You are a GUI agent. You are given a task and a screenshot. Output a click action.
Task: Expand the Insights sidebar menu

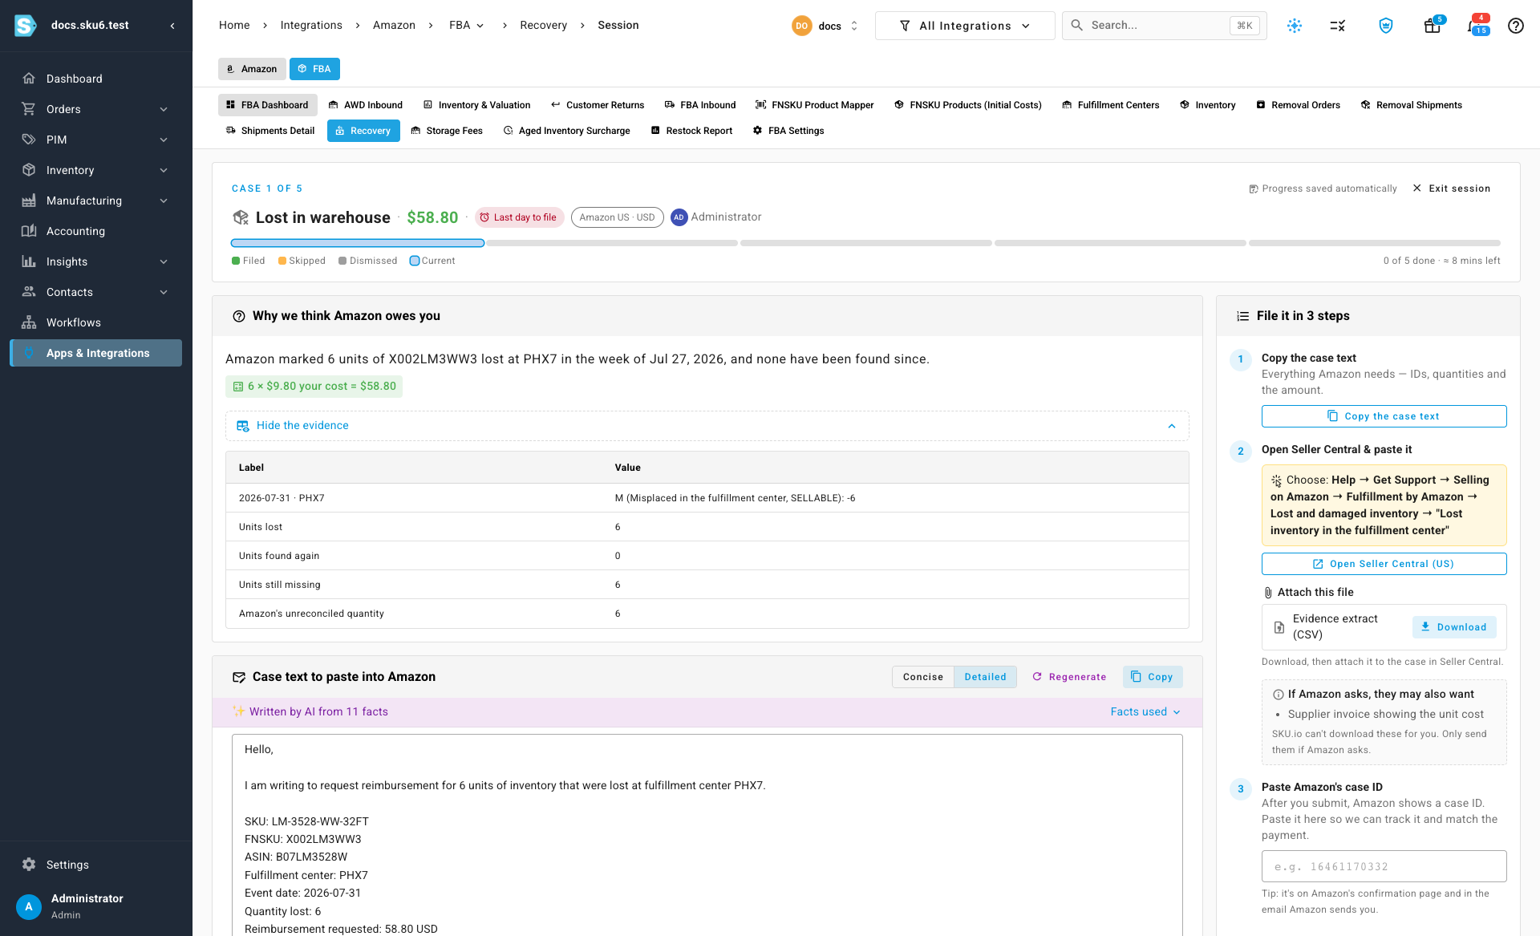164,261
